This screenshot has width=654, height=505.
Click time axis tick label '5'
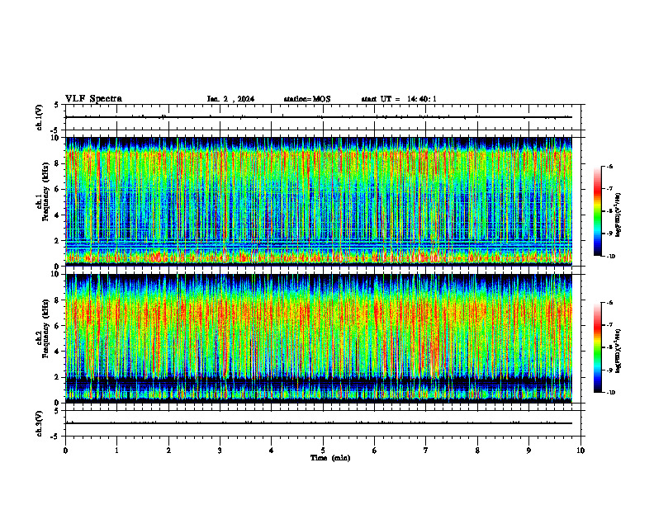(x=323, y=451)
